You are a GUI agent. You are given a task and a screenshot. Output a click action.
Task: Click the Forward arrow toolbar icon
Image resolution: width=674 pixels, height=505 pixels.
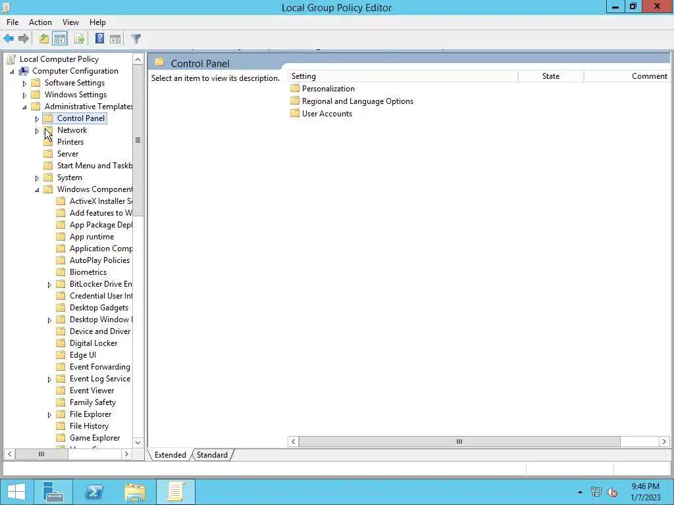point(24,39)
